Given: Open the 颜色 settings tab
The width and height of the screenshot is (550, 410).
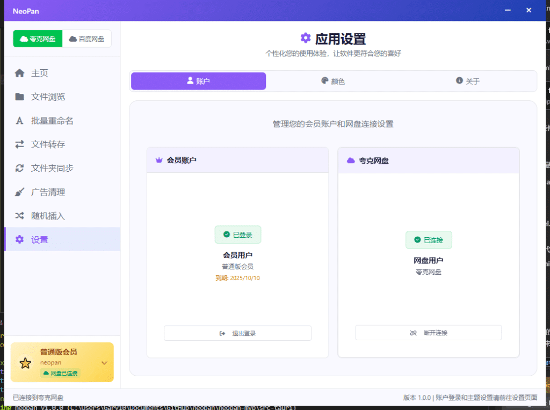Looking at the screenshot, I should coord(333,81).
